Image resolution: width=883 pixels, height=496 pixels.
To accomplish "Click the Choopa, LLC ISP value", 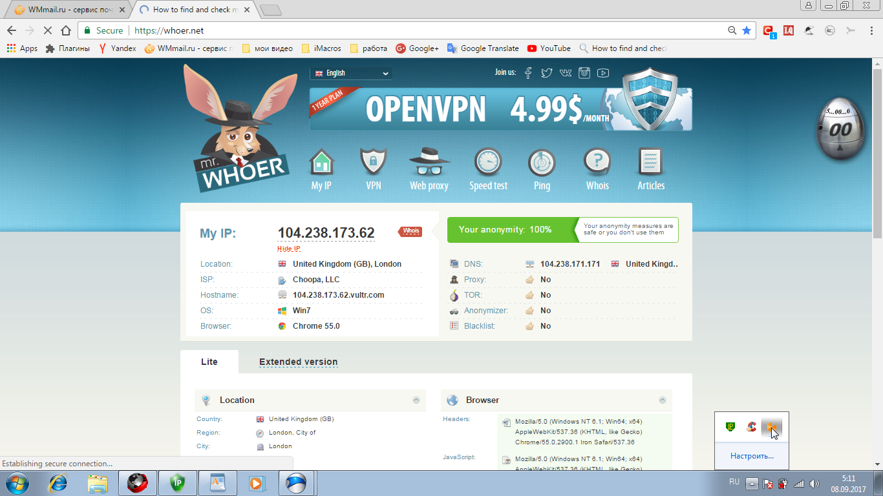I will (x=316, y=280).
